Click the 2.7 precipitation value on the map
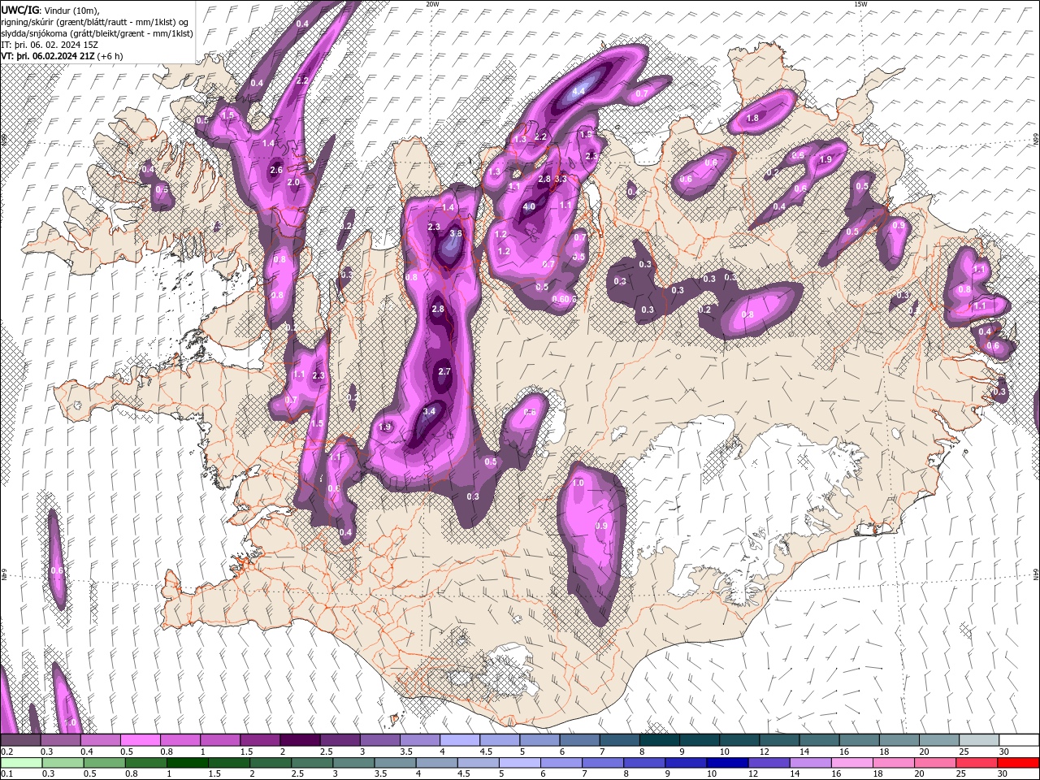The image size is (1040, 780). 444,371
